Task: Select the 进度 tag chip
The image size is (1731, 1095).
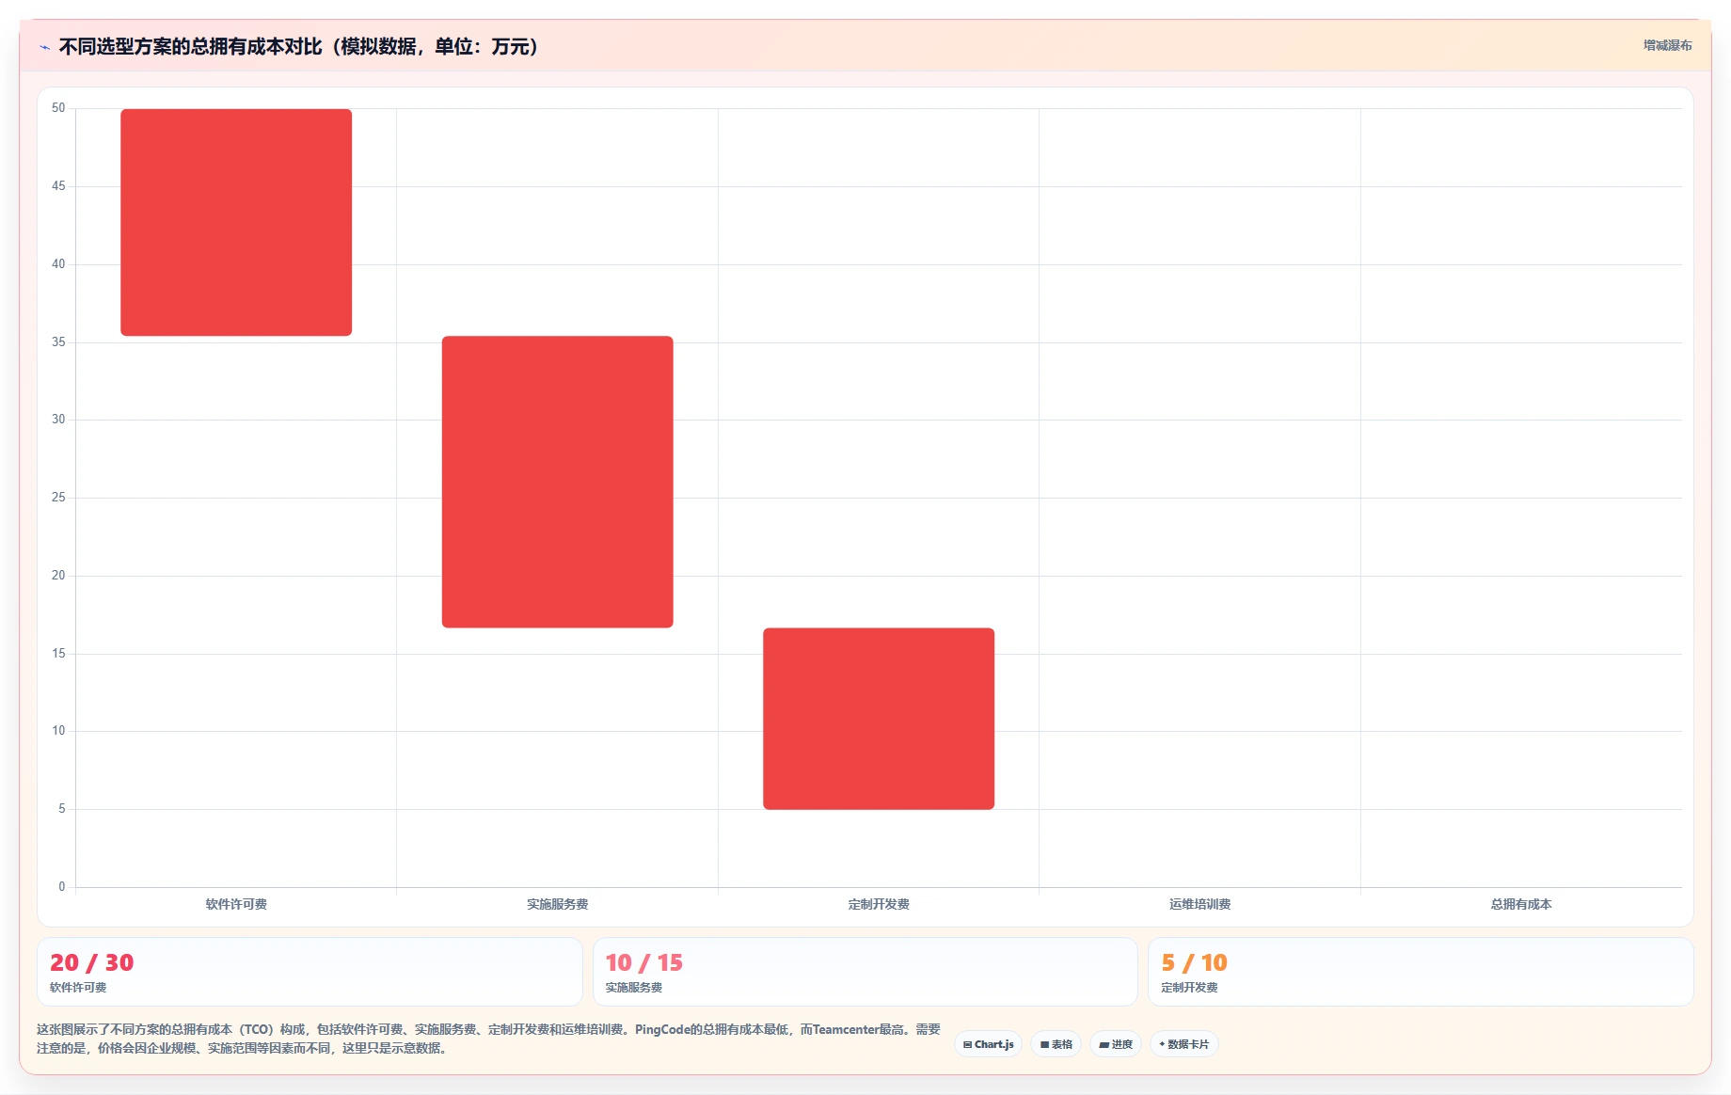Action: click(1116, 1044)
